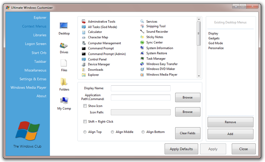Click the System Restore icon
Image resolution: width=265 pixels, height=162 pixels.
click(142, 53)
